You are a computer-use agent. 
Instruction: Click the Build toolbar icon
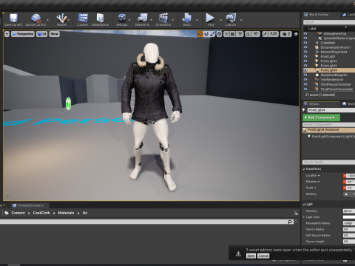click(187, 18)
